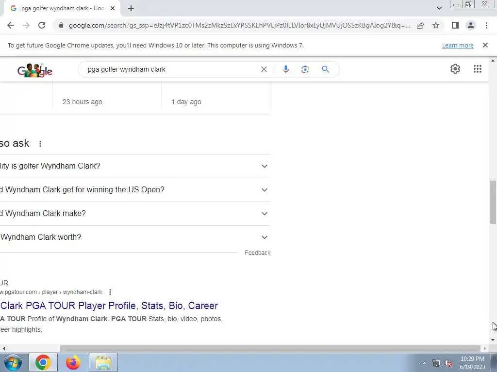Open network status tray icon
The image size is (497, 372).
pyautogui.click(x=436, y=363)
